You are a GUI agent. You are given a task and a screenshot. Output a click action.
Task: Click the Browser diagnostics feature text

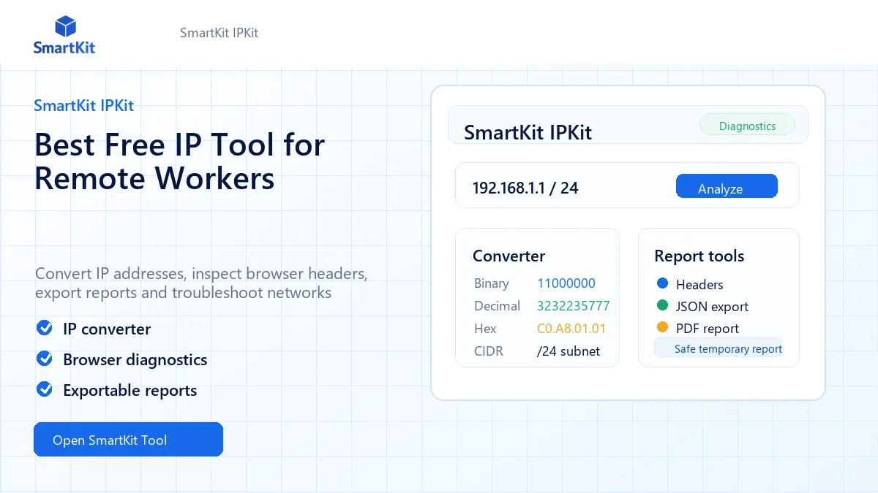135,359
